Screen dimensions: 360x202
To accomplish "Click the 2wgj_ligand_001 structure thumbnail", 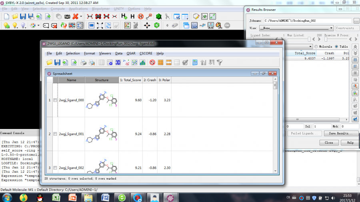I will (x=102, y=134).
